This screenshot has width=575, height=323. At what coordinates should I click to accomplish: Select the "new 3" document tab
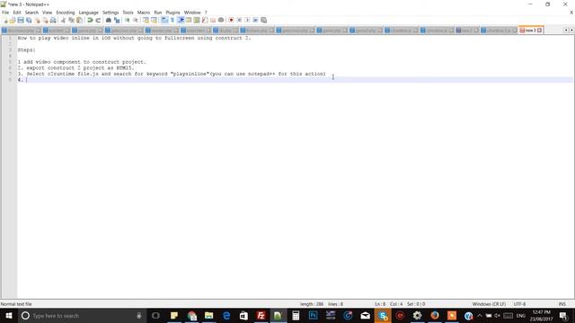[530, 31]
